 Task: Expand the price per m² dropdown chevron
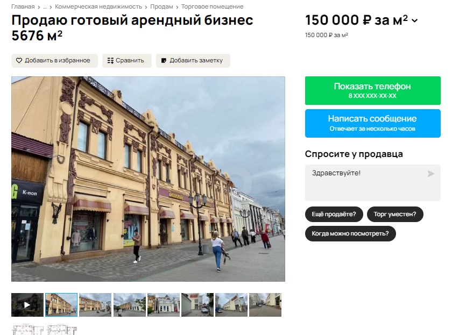click(x=414, y=21)
